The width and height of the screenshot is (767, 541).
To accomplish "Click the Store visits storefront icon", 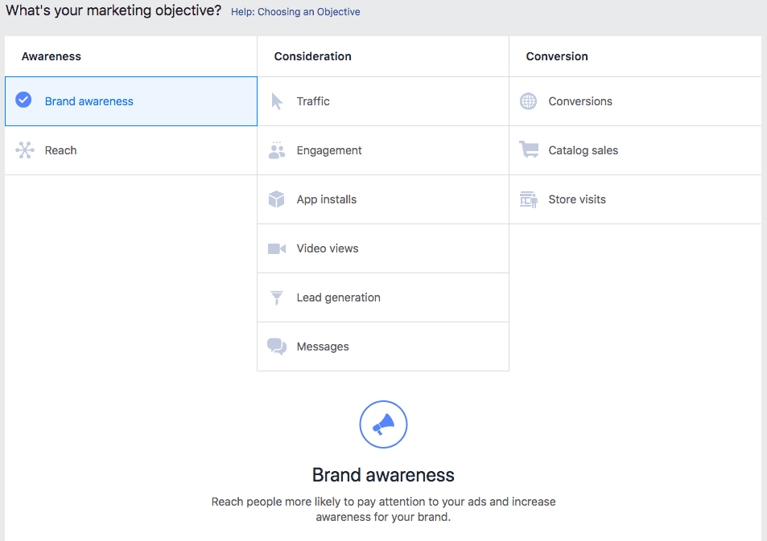I will point(528,199).
